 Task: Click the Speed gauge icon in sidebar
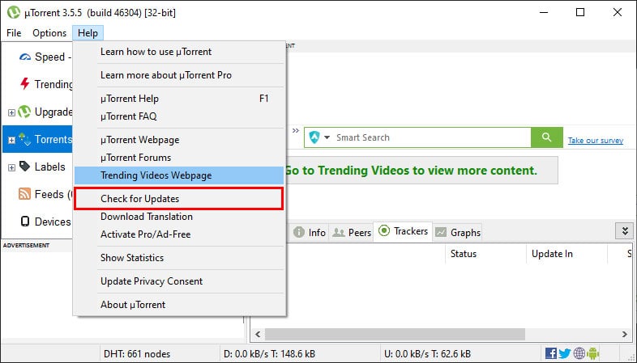pyautogui.click(x=25, y=57)
